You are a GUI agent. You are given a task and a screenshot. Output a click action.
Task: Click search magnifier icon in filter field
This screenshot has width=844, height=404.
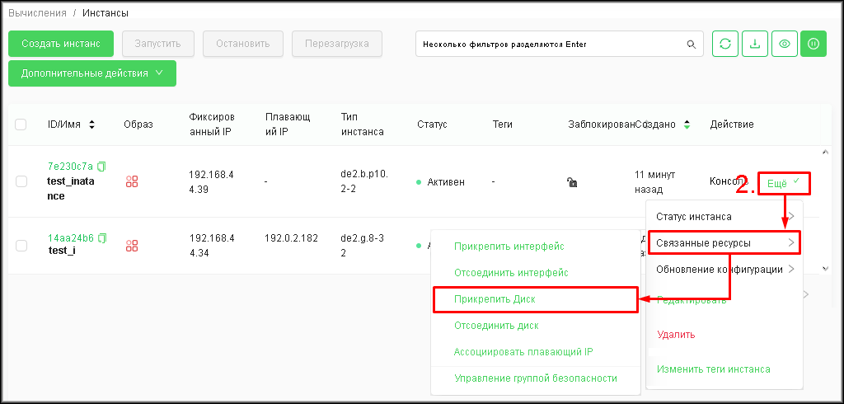pos(692,44)
